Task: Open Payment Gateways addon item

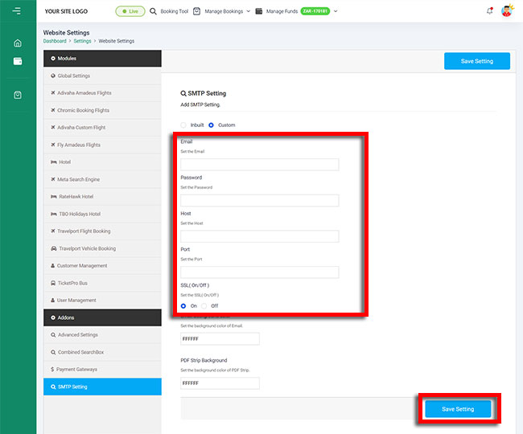Action: click(x=77, y=369)
